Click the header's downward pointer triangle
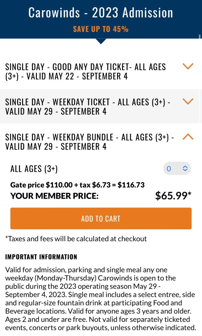 point(101,41)
